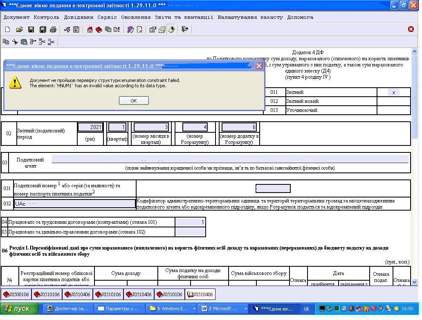Mark the 'Звітний новий' checkbox cell
This screenshot has width=422, height=320.
point(393,101)
